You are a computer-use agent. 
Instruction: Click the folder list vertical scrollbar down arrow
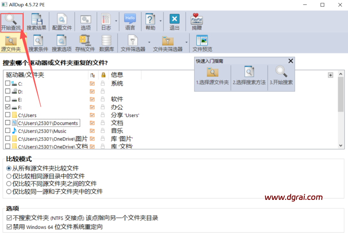tap(341, 146)
